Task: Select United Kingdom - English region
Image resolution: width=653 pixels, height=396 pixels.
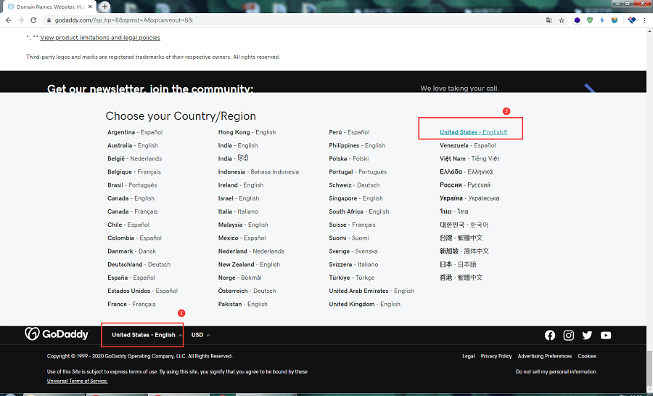Action: point(364,304)
